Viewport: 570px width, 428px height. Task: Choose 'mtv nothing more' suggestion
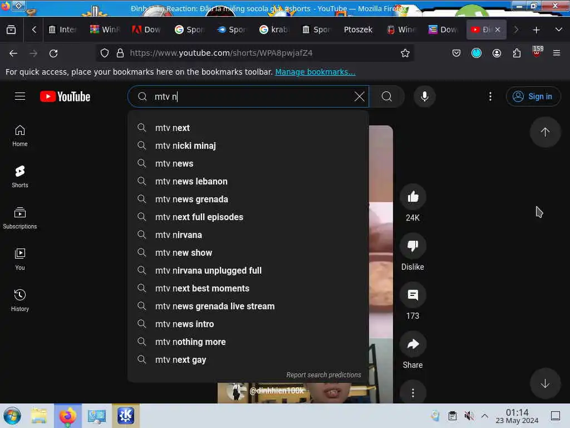click(248, 342)
